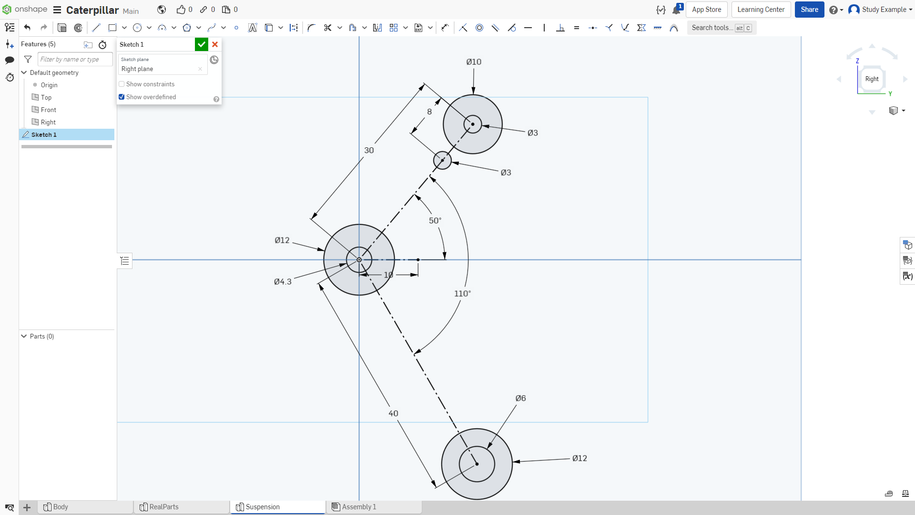Cancel Sketch 1 with red X
The image size is (915, 515).
click(x=215, y=44)
